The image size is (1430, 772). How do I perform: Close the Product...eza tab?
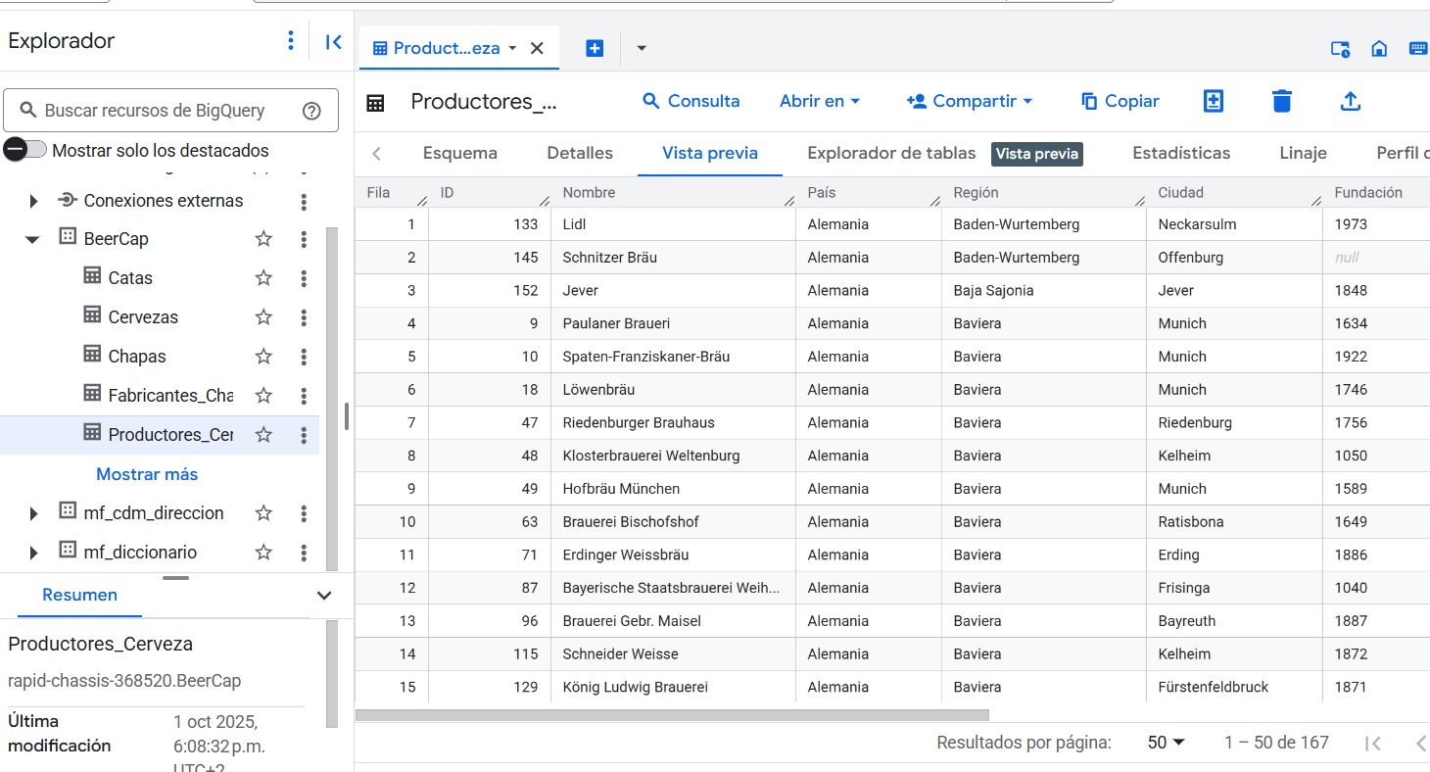pyautogui.click(x=537, y=48)
